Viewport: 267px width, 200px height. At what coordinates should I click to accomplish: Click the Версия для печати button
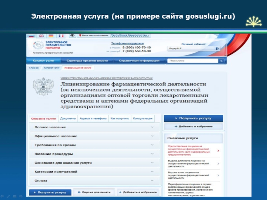[x=94, y=192]
